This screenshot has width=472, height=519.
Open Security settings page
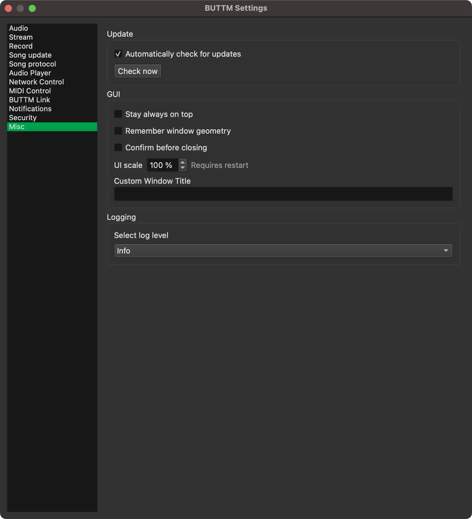[52, 118]
